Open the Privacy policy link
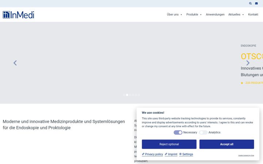The height and width of the screenshot is (164, 263). [152, 154]
